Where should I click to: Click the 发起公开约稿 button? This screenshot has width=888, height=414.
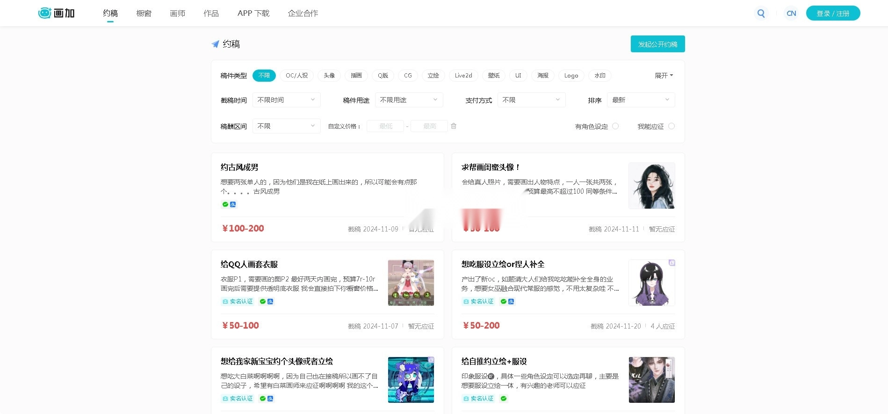(657, 44)
